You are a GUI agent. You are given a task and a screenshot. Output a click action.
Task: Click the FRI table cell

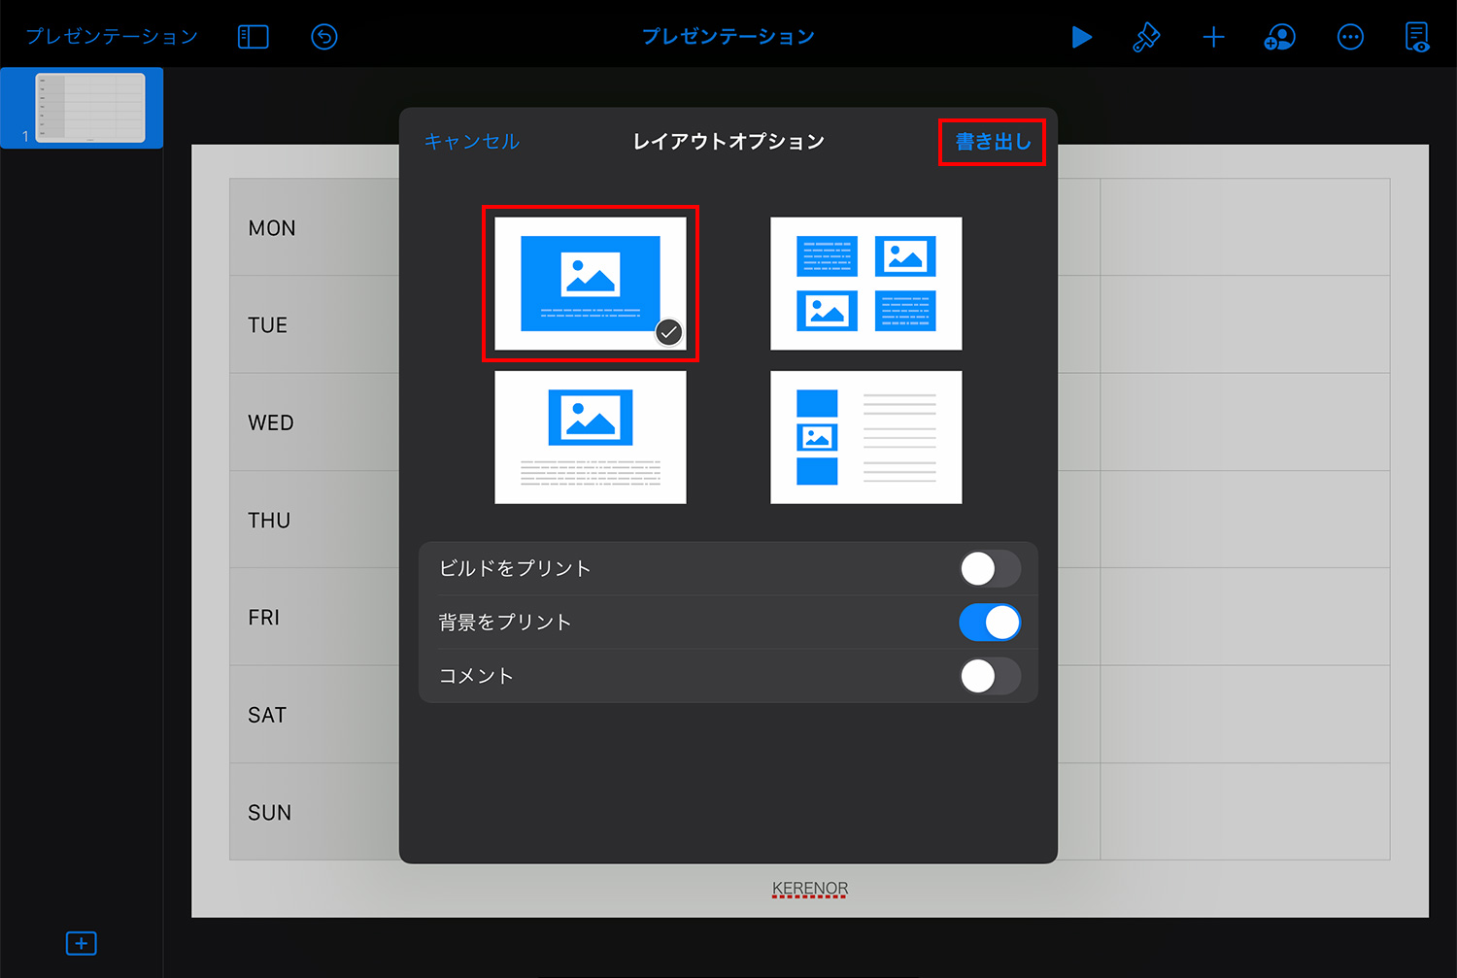(x=314, y=617)
